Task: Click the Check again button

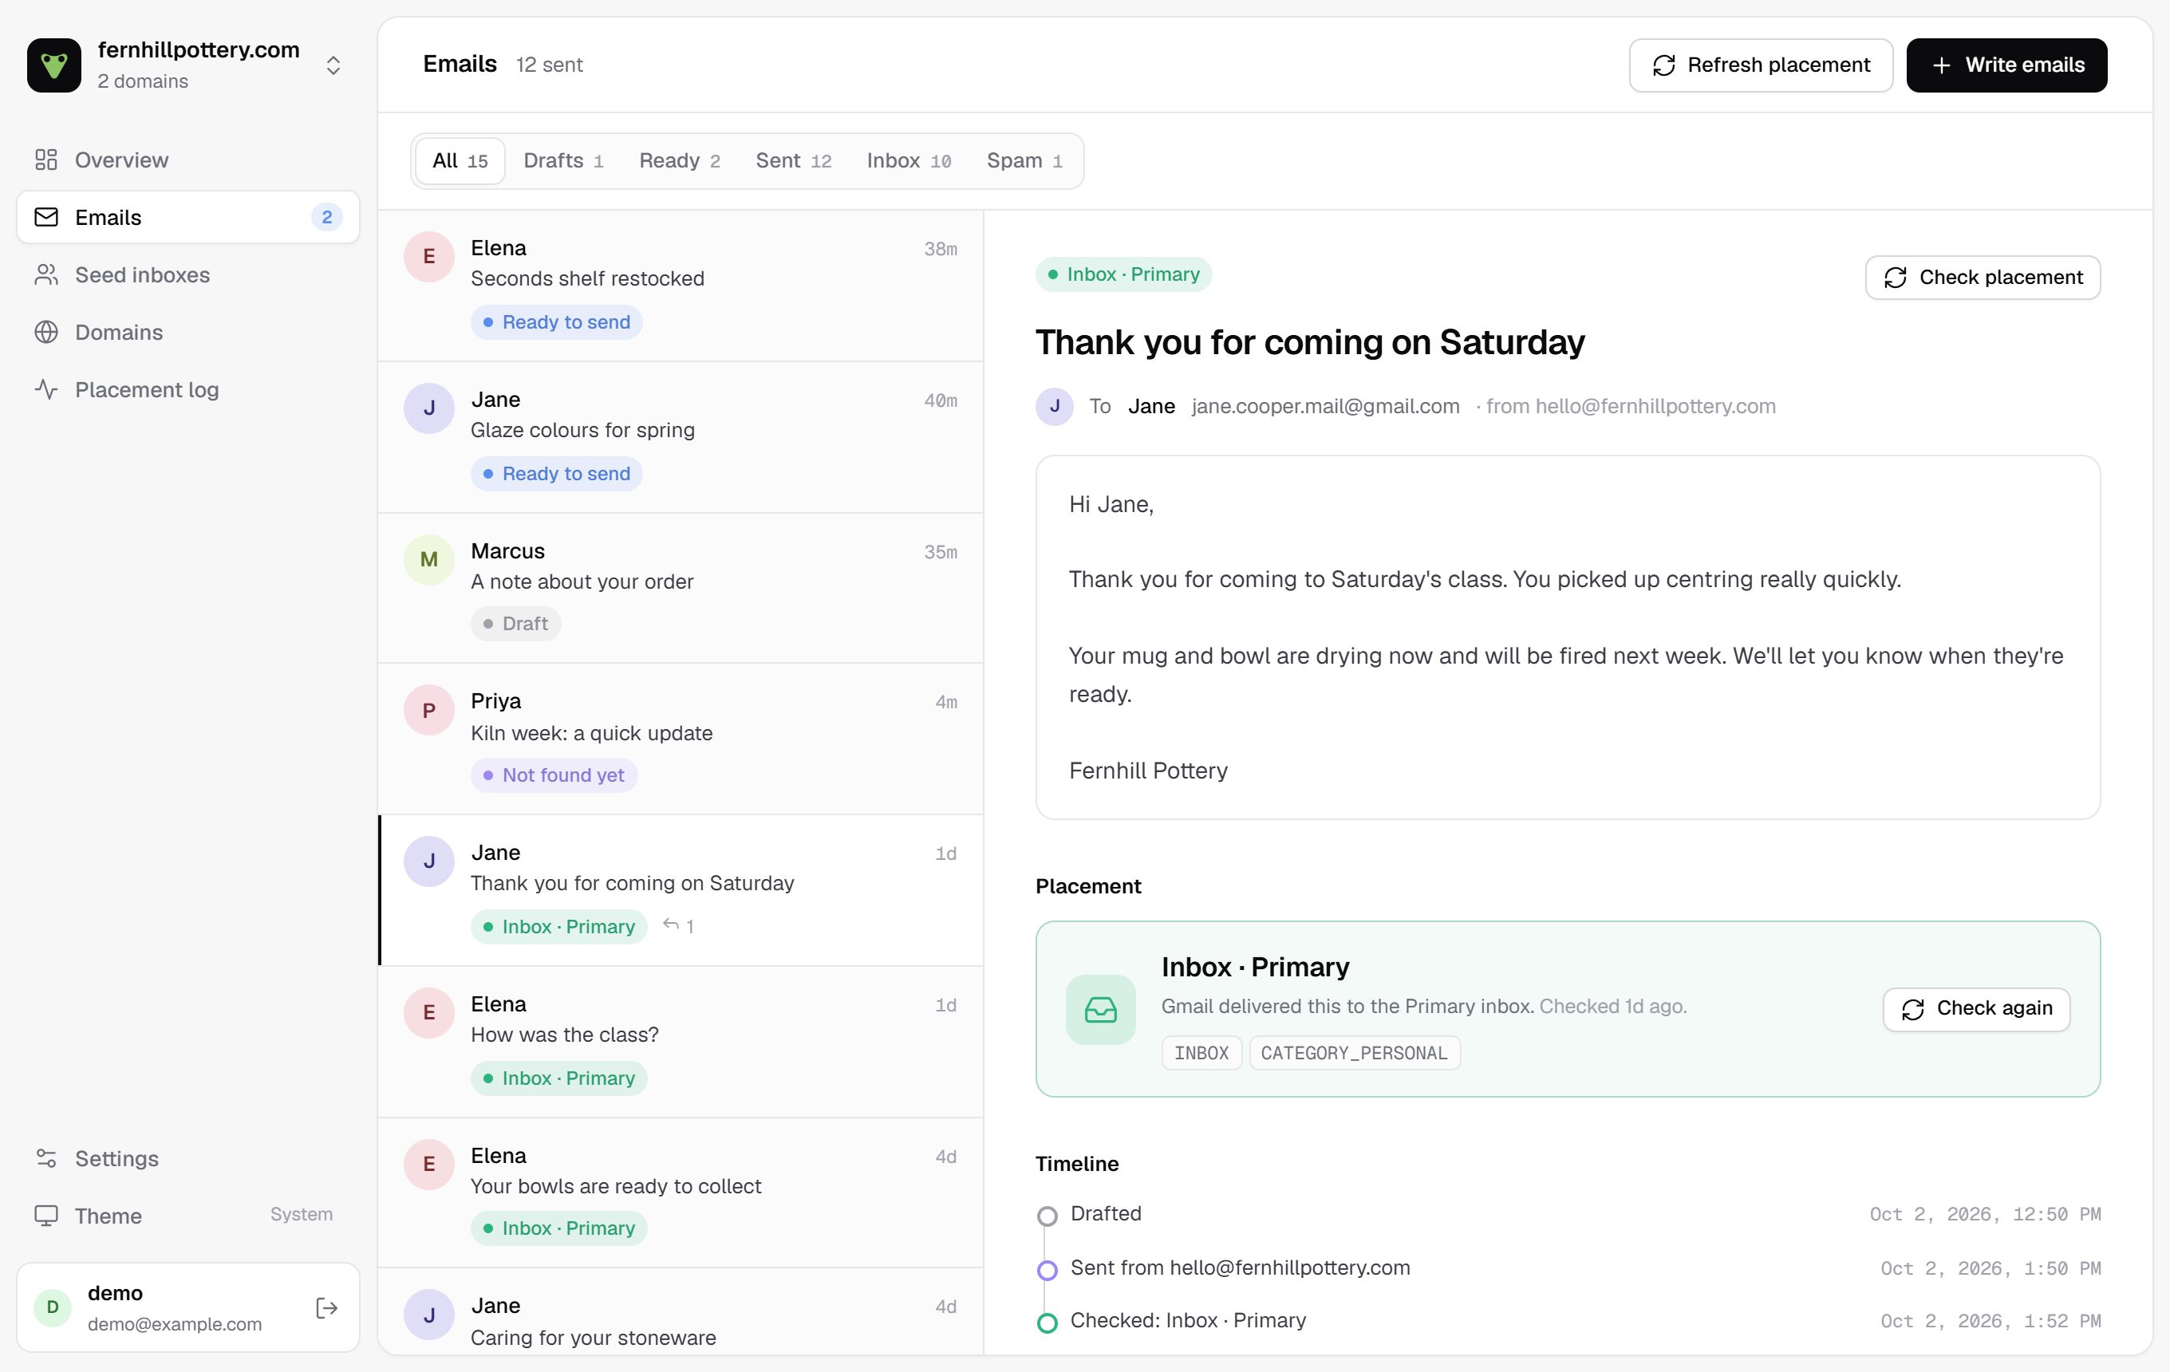Action: tap(1976, 1009)
